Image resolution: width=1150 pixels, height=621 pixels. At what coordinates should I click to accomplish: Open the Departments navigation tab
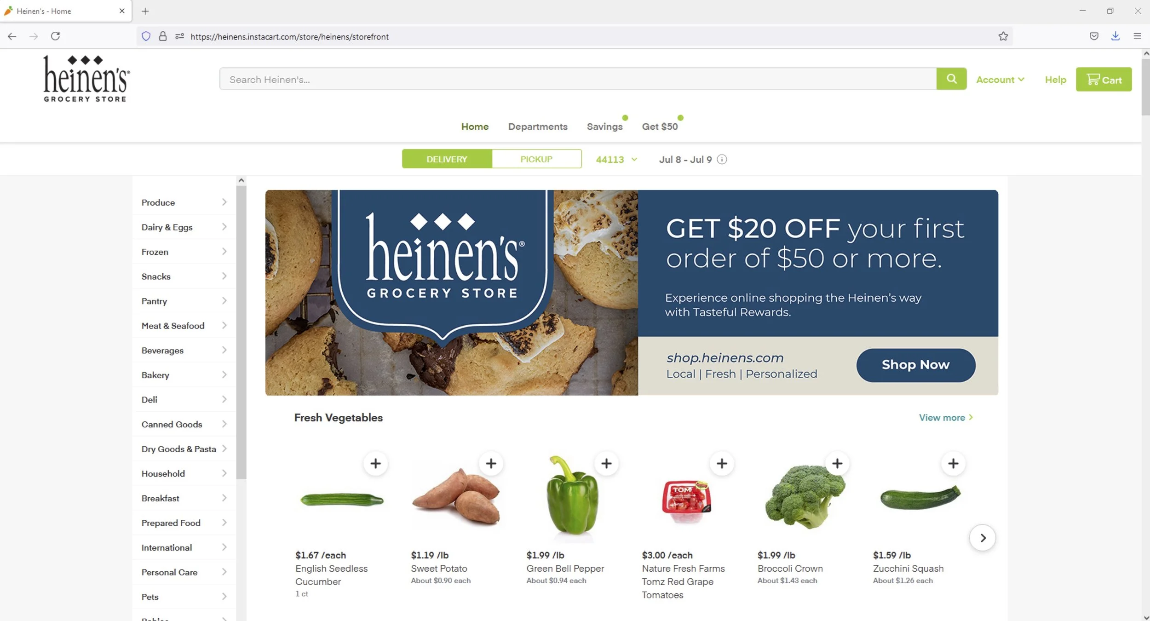[x=538, y=126]
